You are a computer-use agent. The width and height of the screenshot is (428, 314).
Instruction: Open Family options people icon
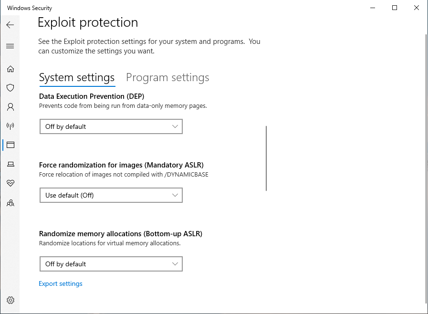(10, 203)
